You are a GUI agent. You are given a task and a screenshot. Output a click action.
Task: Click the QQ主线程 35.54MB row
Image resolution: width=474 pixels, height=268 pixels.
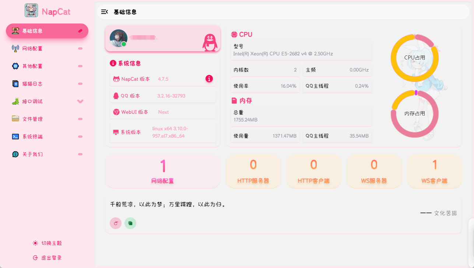pos(337,136)
